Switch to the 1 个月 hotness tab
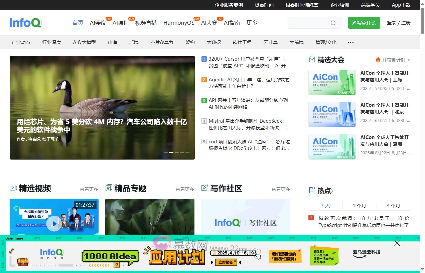425x273 pixels. coord(359,206)
